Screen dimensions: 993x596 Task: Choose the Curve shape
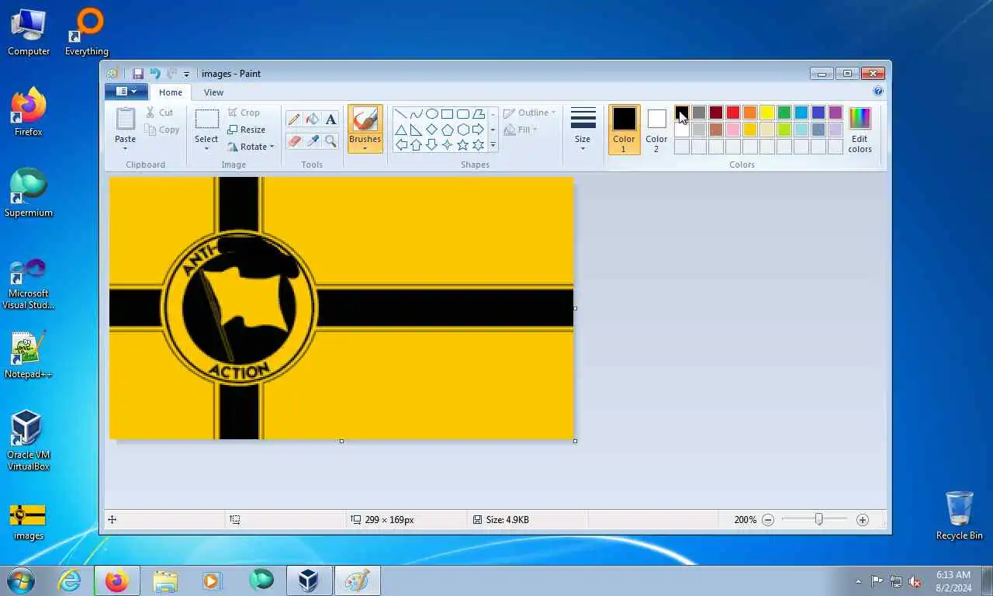417,114
